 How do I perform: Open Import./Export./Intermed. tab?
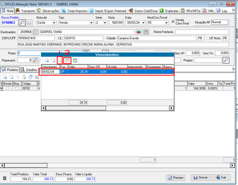coord(108,11)
